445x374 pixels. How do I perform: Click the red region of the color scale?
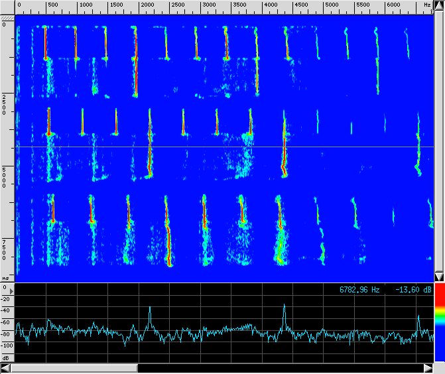tap(439, 300)
